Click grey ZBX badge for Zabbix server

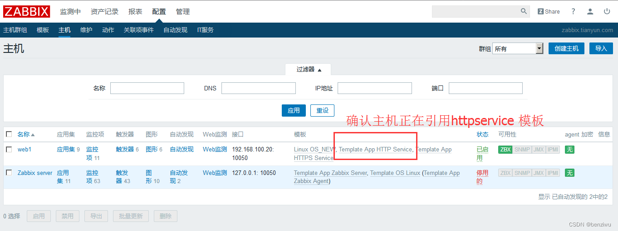tap(505, 173)
